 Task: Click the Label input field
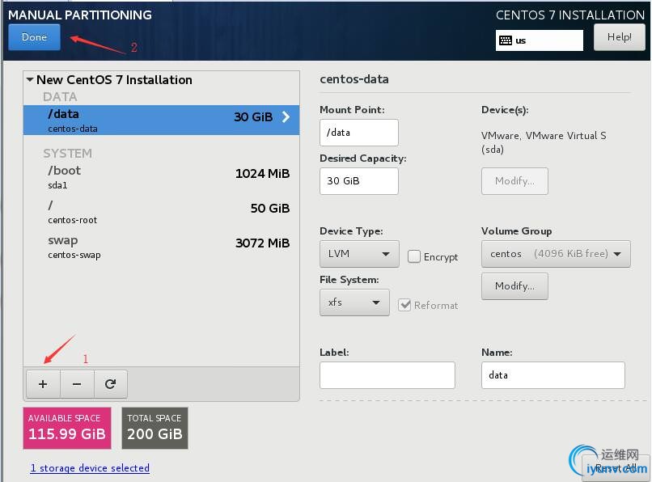(387, 375)
